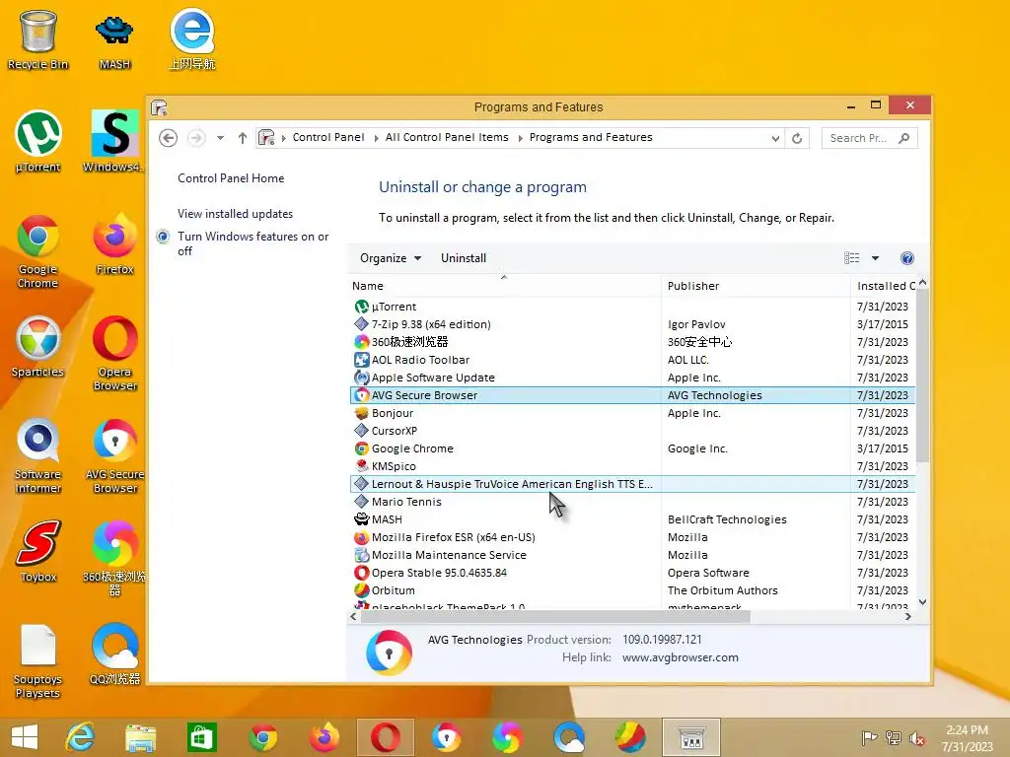
Task: Open the Action Center flag icon
Action: (869, 737)
